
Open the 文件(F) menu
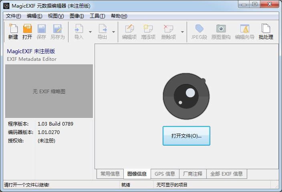click(x=14, y=16)
